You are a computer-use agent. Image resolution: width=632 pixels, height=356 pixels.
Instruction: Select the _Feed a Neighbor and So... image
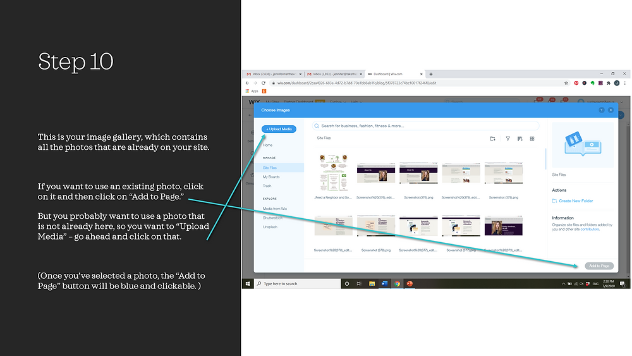pyautogui.click(x=333, y=173)
